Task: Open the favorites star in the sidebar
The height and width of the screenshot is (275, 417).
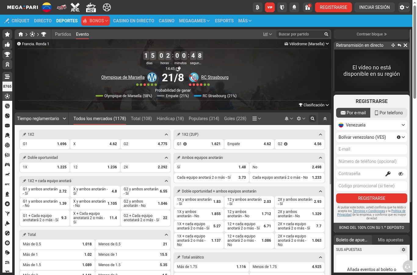Action: [x=7, y=35]
